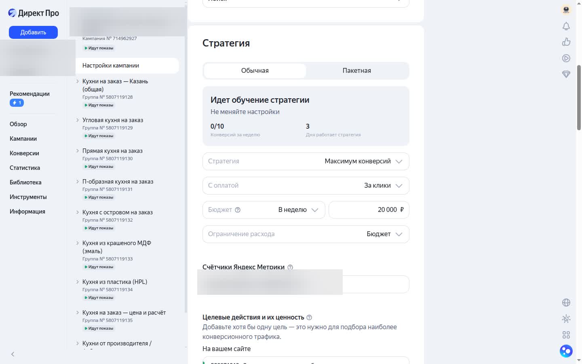
Task: Click the Директ Про logo
Action: 34,13
